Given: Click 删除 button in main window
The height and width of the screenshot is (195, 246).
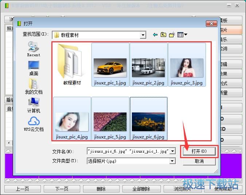Looking at the screenshot, I should pos(101,189).
